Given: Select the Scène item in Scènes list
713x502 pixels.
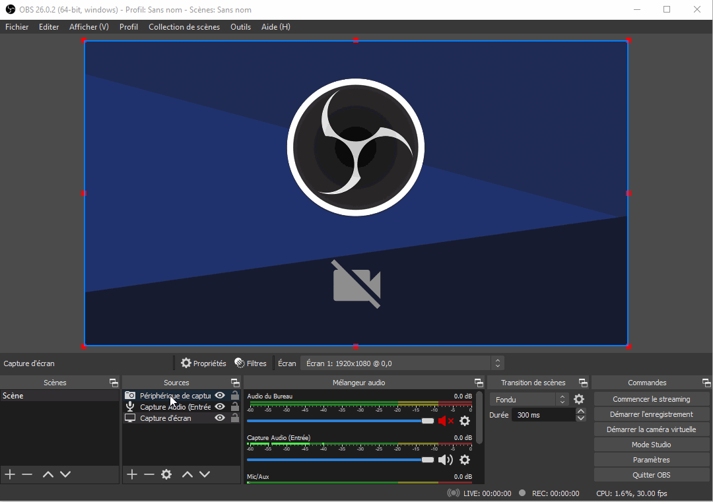Looking at the screenshot, I should pyautogui.click(x=59, y=396).
